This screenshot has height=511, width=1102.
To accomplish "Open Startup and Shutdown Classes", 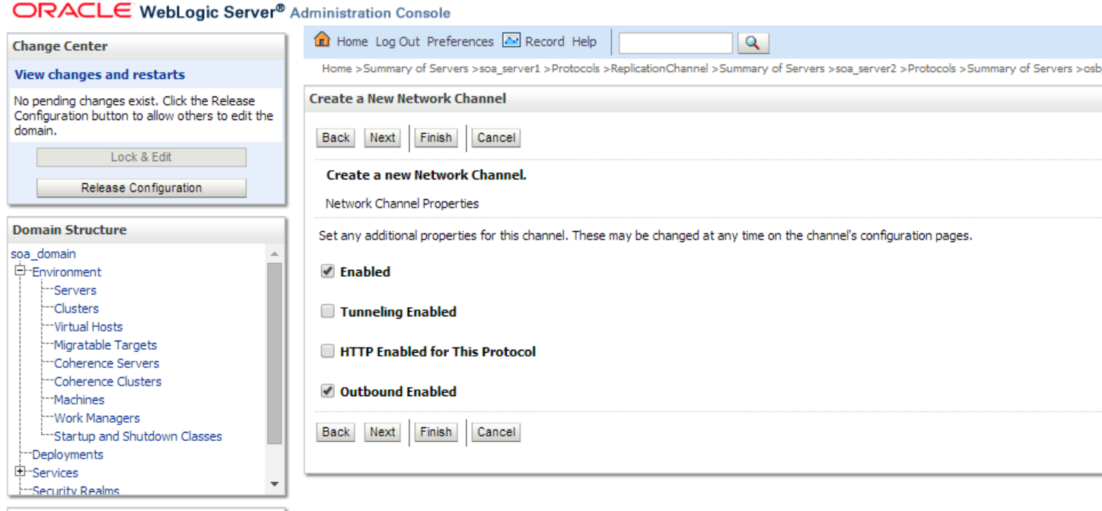I will (x=138, y=436).
